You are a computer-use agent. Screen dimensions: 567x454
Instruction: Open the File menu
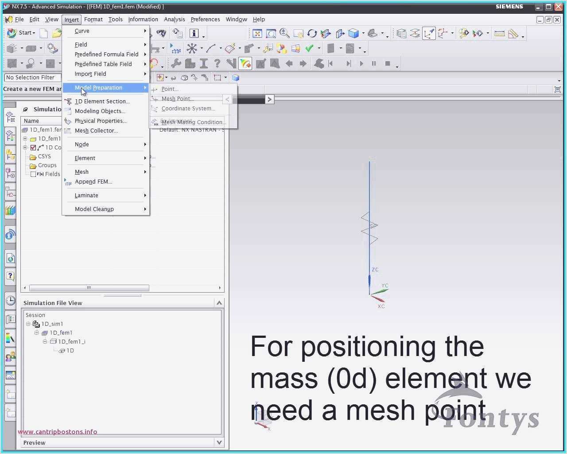[19, 20]
